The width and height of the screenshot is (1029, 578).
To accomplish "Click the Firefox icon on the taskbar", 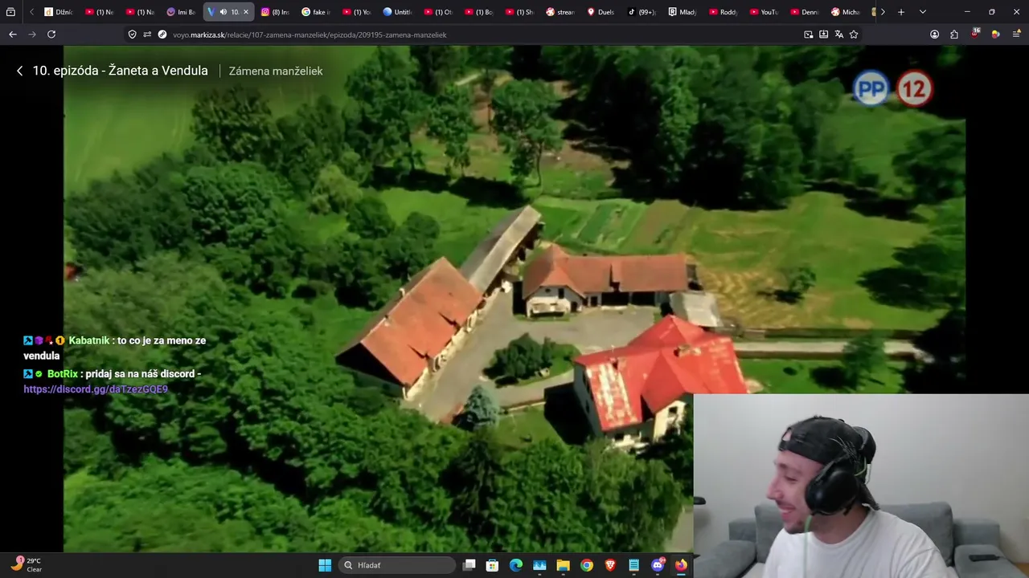I will click(x=681, y=565).
